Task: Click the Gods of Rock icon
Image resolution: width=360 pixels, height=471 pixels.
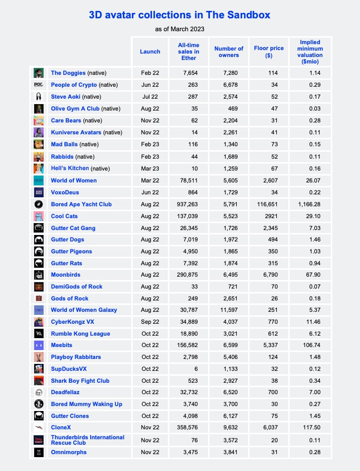Action: pos(39,298)
